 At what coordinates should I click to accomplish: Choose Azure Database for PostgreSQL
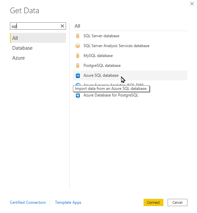tap(130, 95)
